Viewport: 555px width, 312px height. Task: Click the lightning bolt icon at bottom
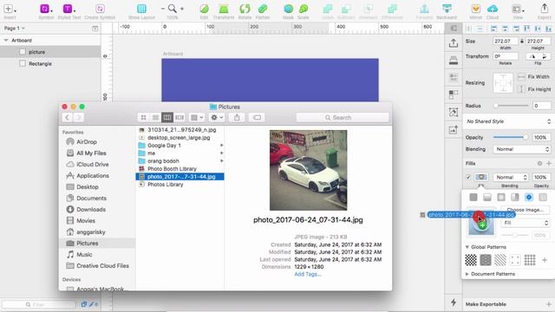click(454, 302)
